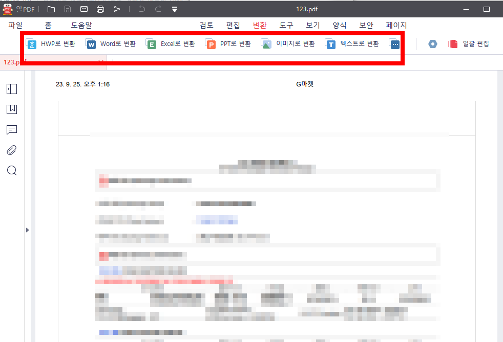Viewport: 503px width, 342px height.
Task: Select PPT로 변환 to export as PowerPoint
Action: tap(227, 44)
